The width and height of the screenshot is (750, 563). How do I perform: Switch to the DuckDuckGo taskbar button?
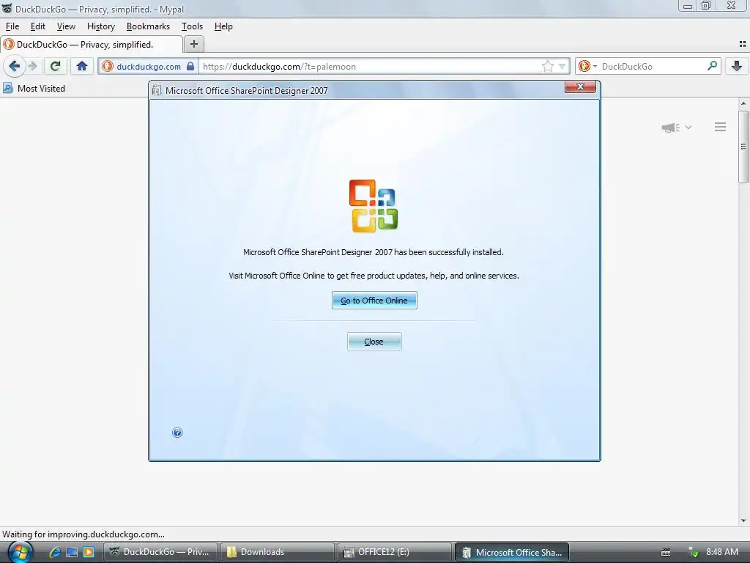160,552
